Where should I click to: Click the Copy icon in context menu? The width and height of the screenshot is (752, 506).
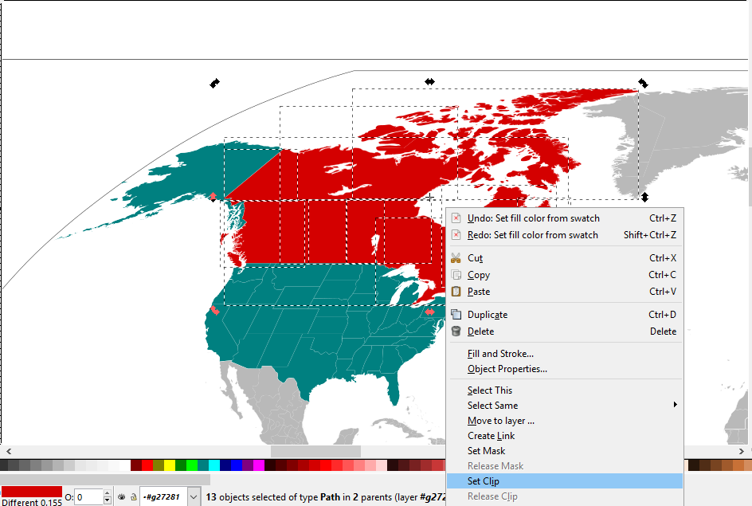click(x=456, y=275)
